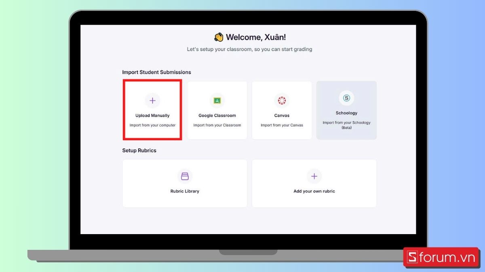Screen dimensions: 485x272
Task: Click the Add your own rubric plus icon
Action: [x=314, y=176]
